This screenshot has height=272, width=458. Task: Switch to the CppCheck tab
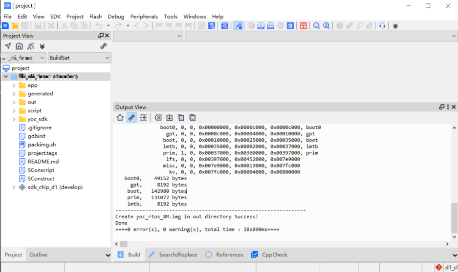(x=269, y=254)
